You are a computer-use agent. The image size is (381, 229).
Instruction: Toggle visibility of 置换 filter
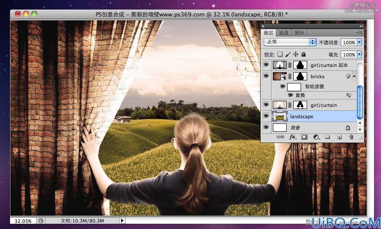[290, 95]
